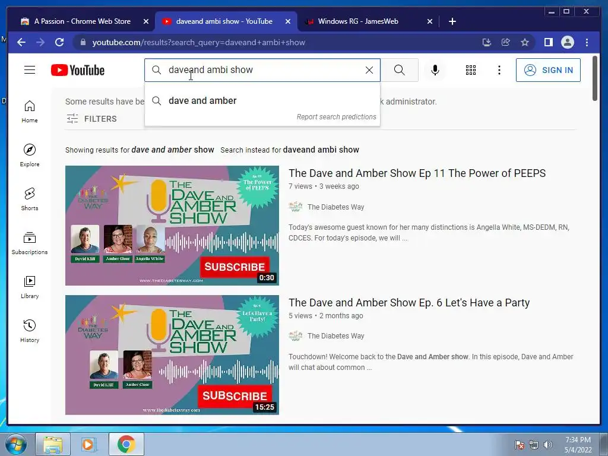Open YouTube settings three-dot menu
Image resolution: width=608 pixels, height=456 pixels.
coord(499,70)
